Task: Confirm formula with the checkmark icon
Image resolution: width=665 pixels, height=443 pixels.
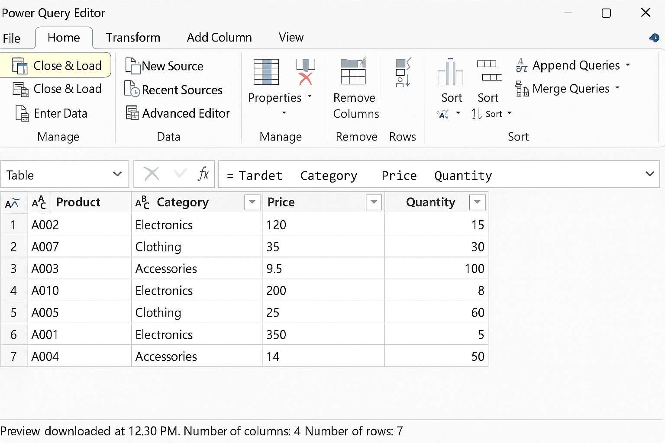Action: (180, 174)
